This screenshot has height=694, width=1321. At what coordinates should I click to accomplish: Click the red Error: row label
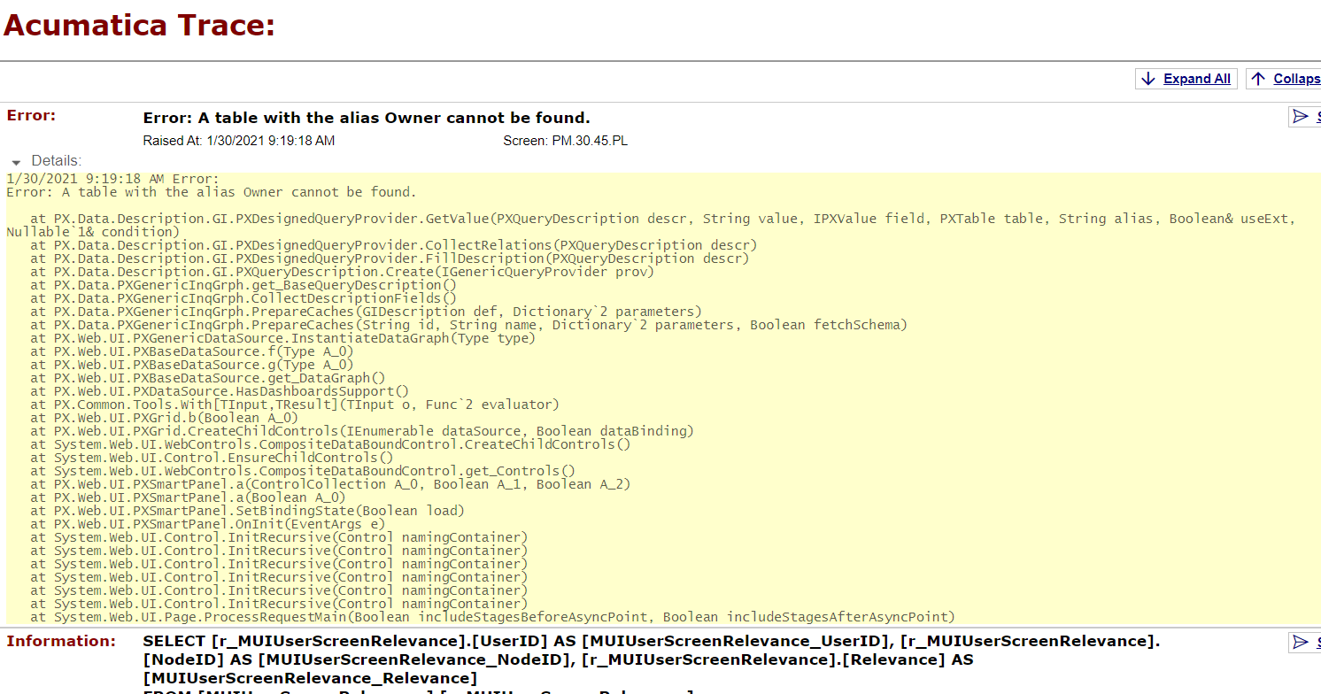tap(31, 115)
